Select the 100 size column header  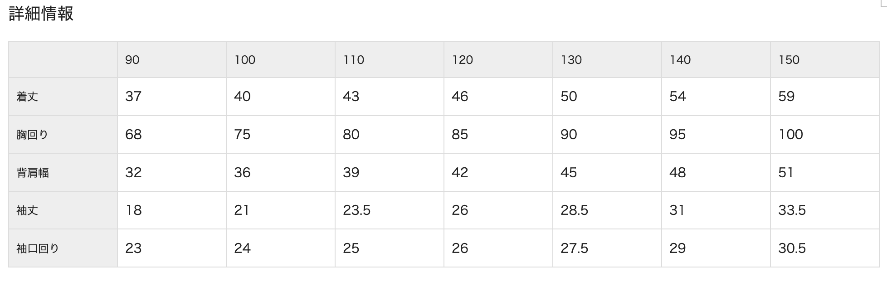[x=281, y=60]
